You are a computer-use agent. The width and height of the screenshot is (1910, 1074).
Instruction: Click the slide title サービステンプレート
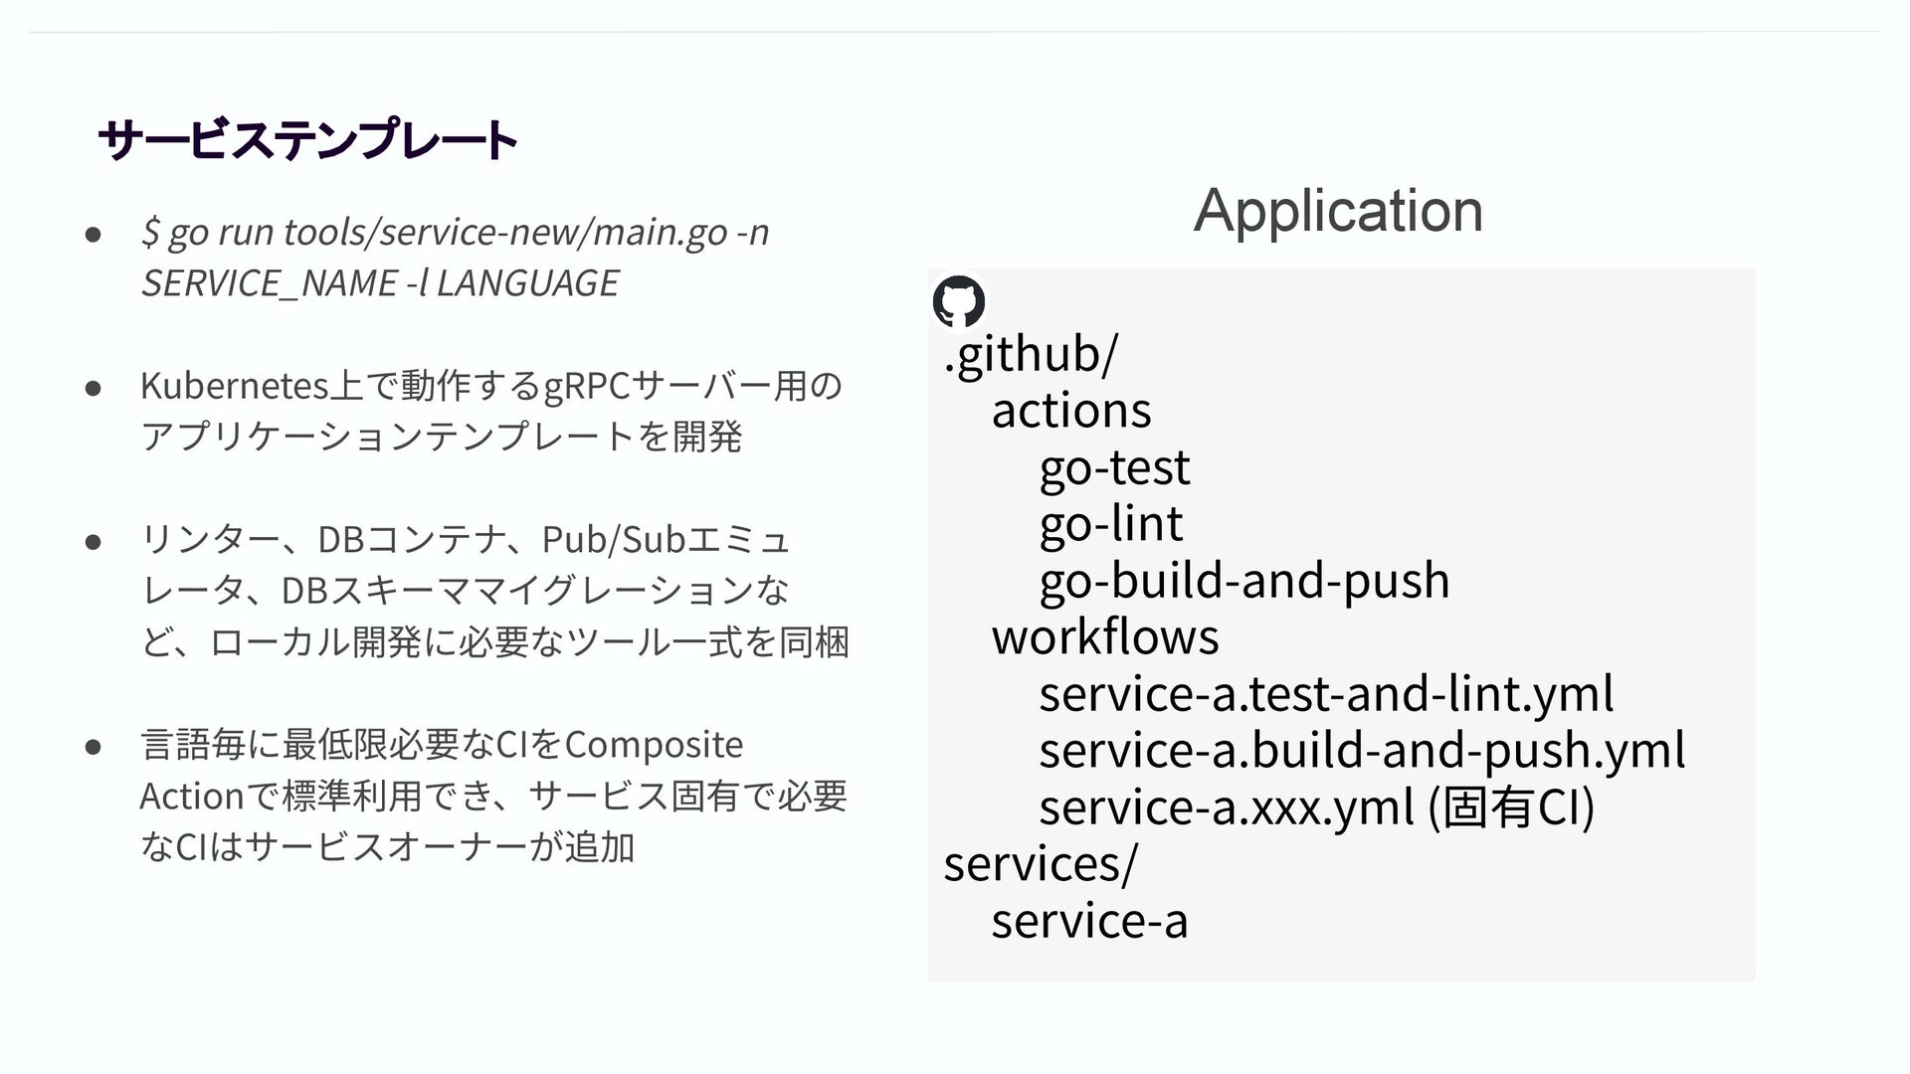307,141
